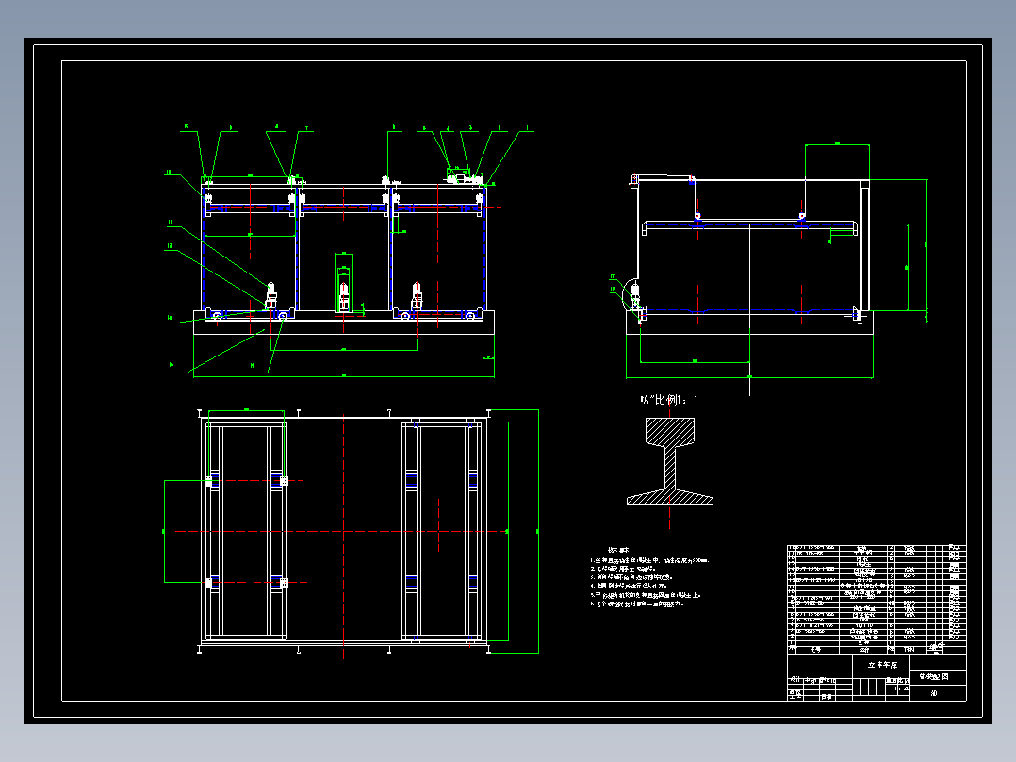Click note line 1 mentioning 500mm
This screenshot has width=1016, height=762.
click(650, 559)
